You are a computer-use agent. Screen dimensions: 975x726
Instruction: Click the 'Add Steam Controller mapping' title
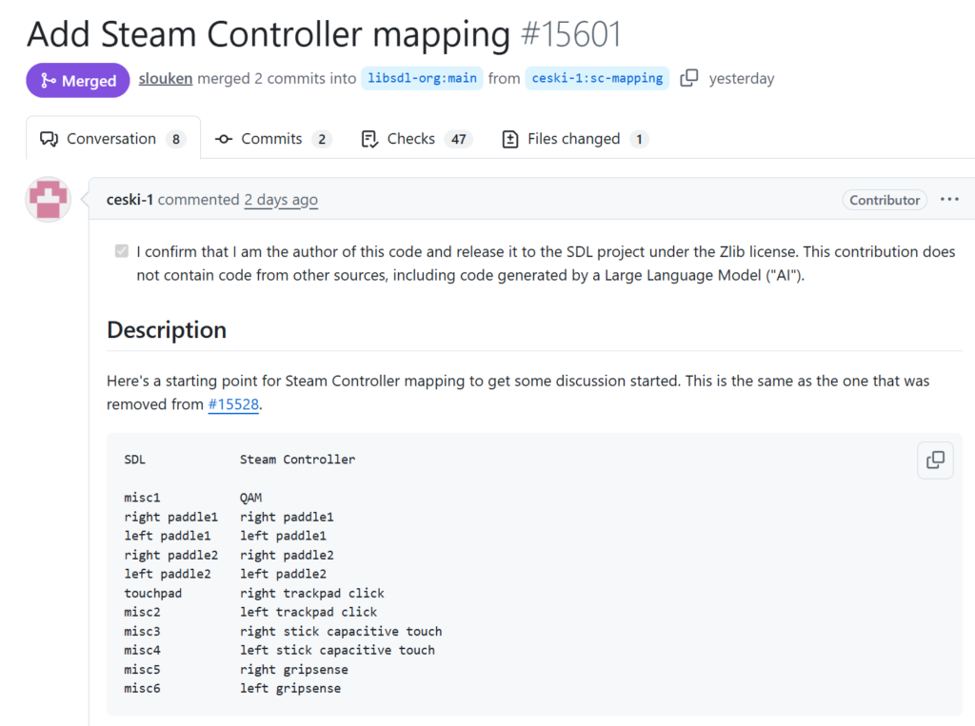point(269,33)
